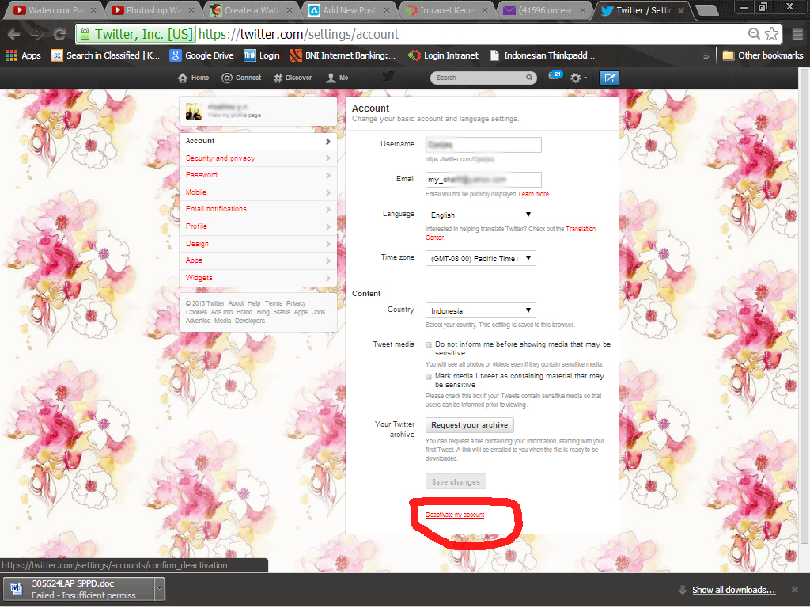810x608 pixels.
Task: Click the browser forward arrow
Action: pos(36,34)
